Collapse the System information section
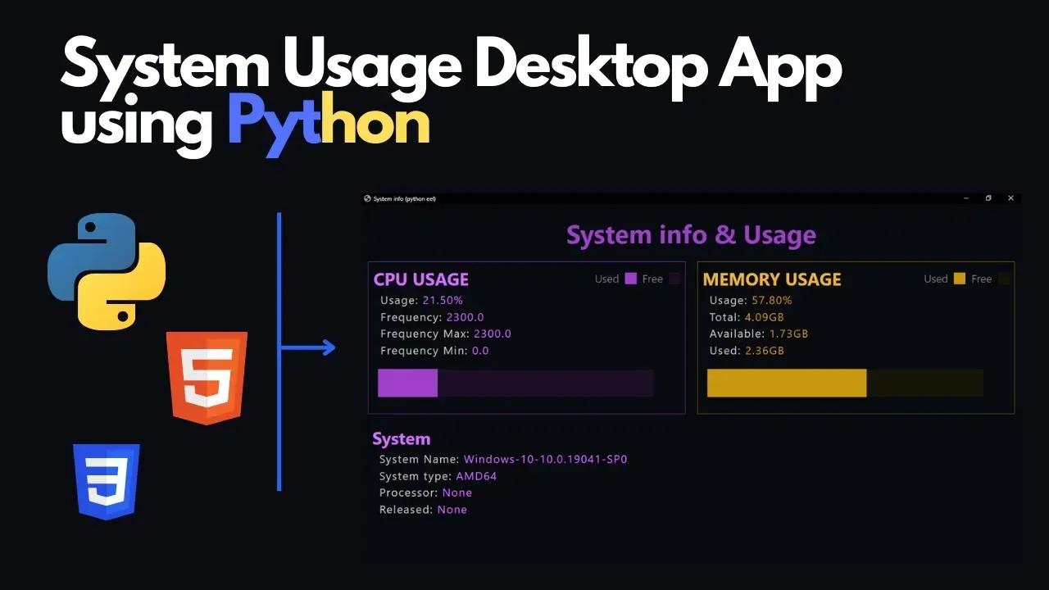 402,438
